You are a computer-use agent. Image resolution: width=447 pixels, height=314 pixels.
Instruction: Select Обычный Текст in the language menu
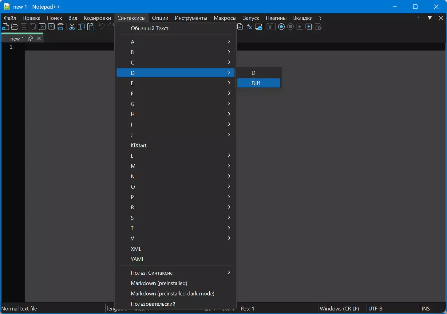pyautogui.click(x=176, y=28)
